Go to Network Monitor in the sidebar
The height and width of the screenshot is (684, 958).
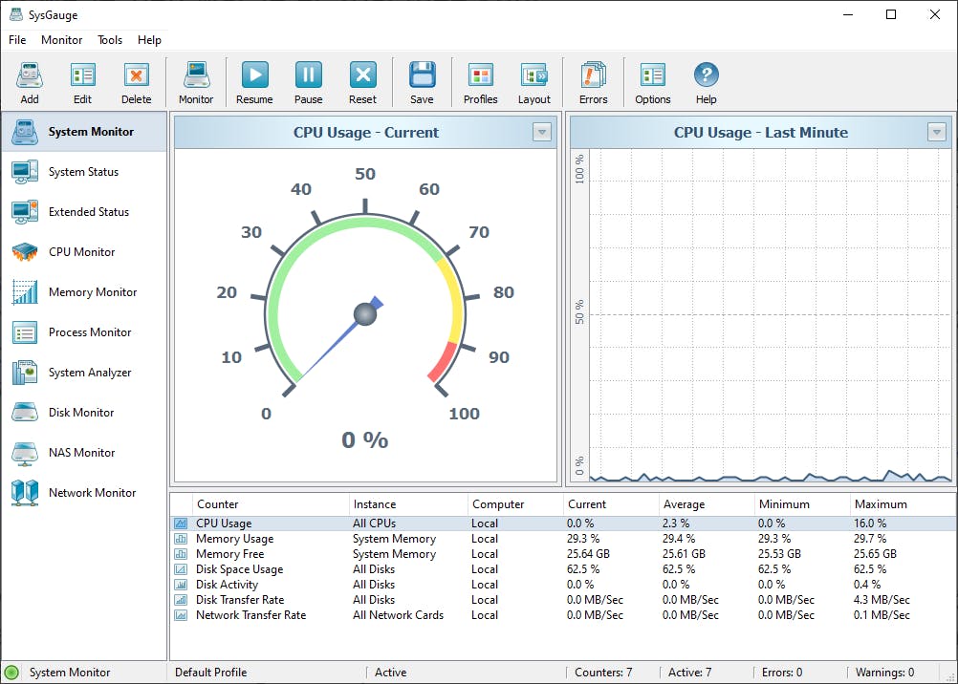(x=92, y=493)
